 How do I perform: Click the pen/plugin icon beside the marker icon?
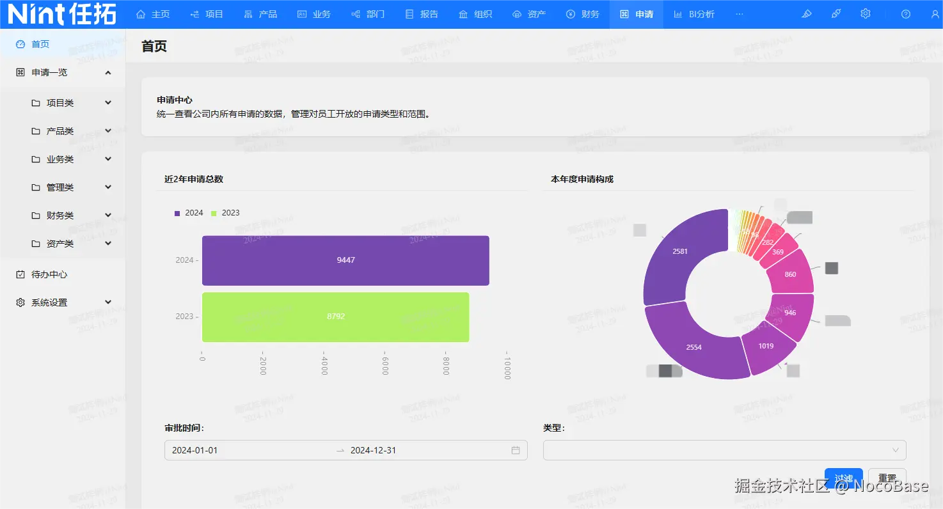click(836, 13)
